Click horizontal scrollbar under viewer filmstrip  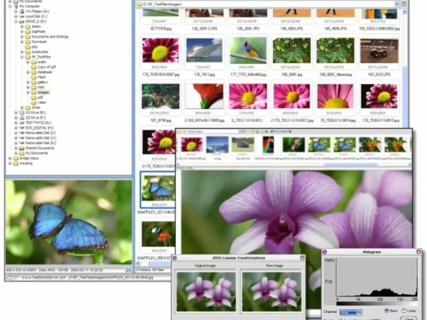point(351,165)
